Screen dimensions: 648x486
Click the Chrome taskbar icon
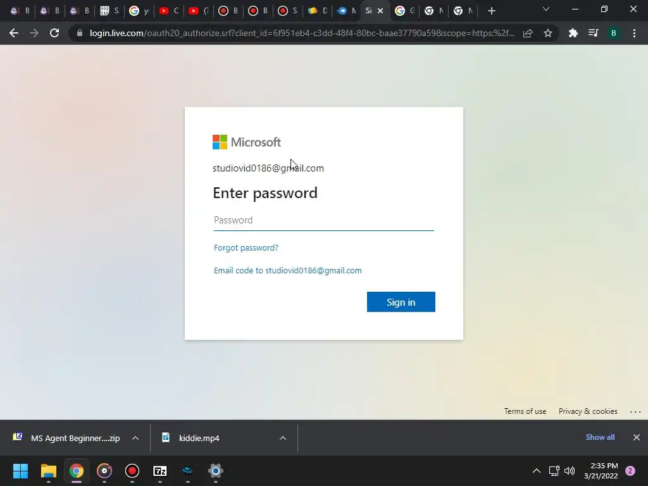click(77, 471)
